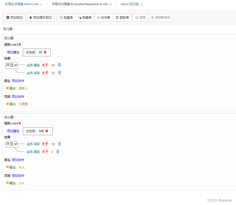Select the priority value 100

(41, 131)
